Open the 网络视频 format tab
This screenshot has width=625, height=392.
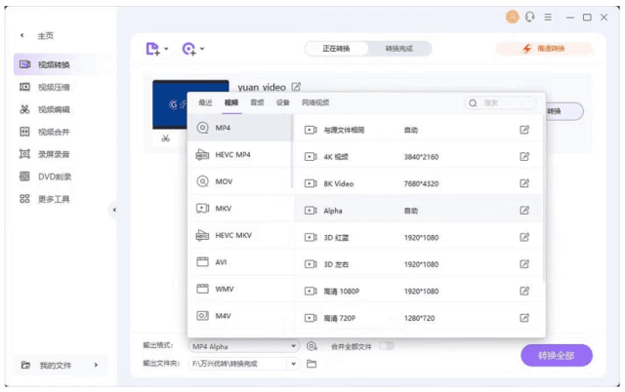[x=315, y=102]
